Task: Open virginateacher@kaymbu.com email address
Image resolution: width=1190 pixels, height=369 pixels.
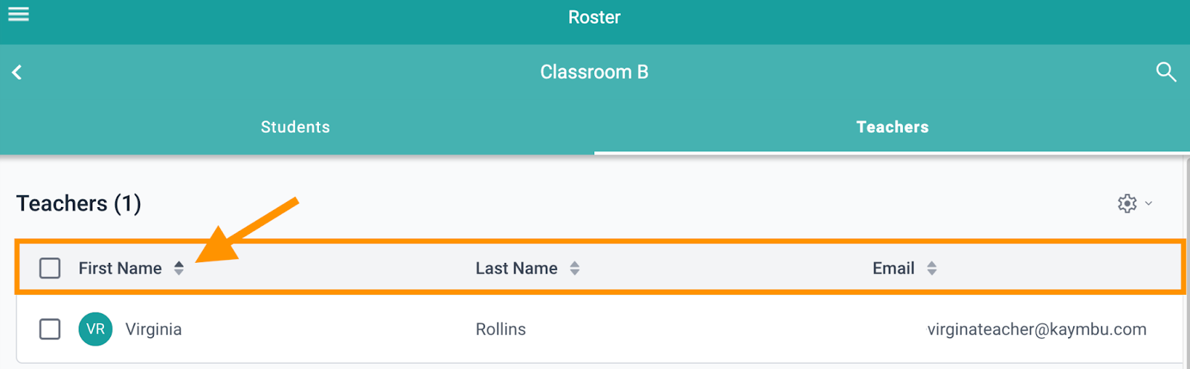Action: point(1037,329)
